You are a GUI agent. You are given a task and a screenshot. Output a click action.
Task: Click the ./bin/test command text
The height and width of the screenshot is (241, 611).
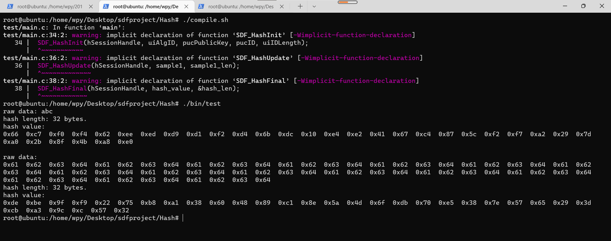click(202, 104)
